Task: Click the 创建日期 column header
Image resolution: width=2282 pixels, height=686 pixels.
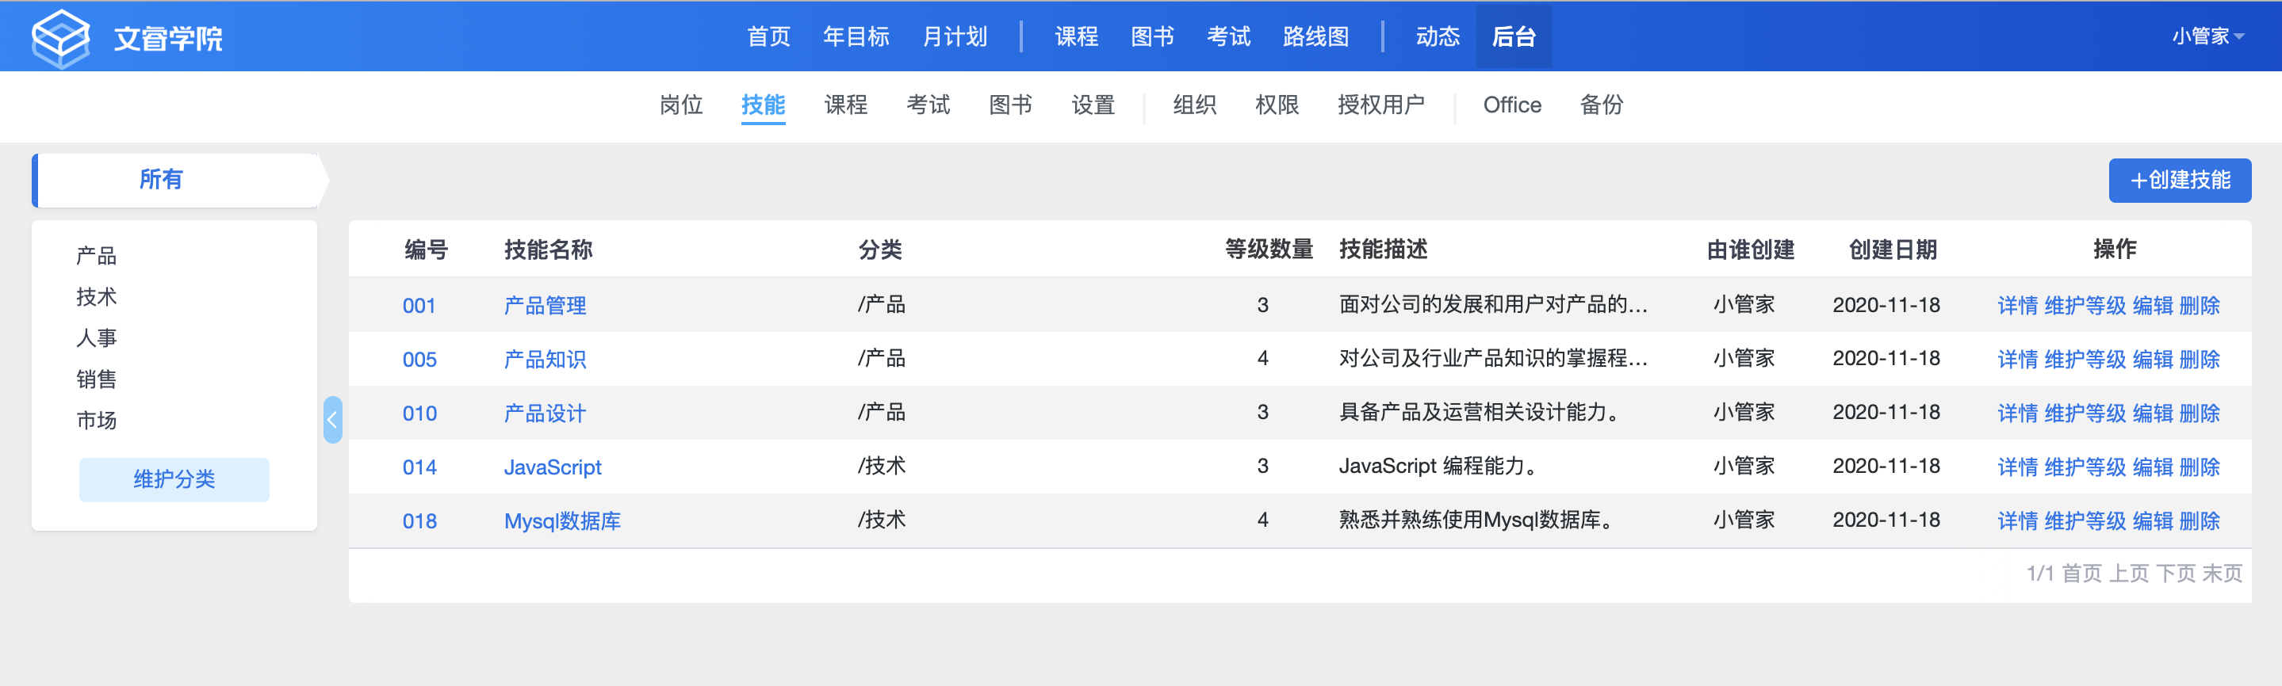Action: [1892, 250]
